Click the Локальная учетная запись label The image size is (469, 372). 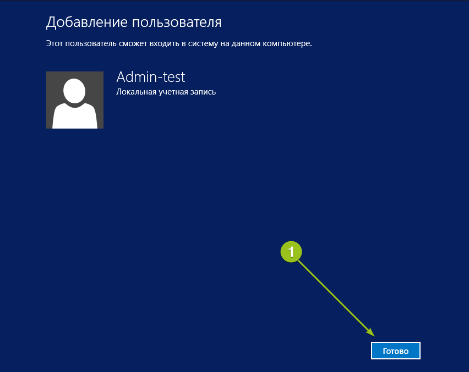[166, 92]
